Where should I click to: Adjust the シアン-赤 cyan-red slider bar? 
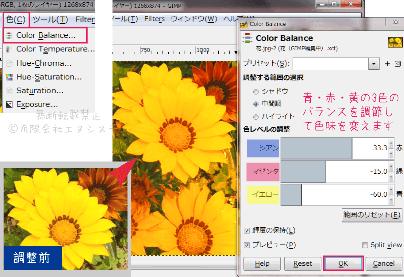(334, 148)
